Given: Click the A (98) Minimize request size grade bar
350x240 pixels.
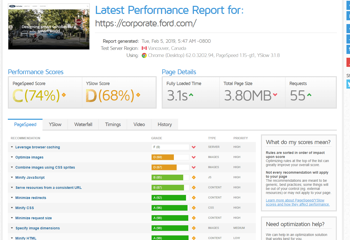Looking at the screenshot, I should click(170, 218).
